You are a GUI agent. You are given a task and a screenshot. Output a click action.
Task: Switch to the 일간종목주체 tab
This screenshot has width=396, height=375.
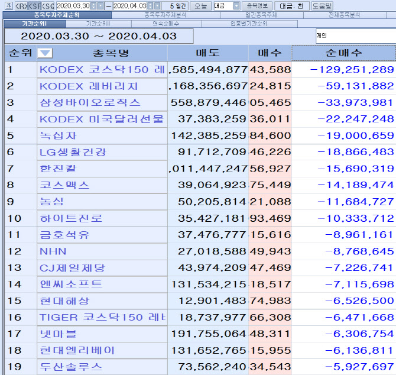pyautogui.click(x=261, y=15)
